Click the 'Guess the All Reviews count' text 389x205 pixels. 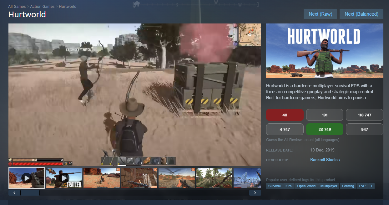pos(303,140)
